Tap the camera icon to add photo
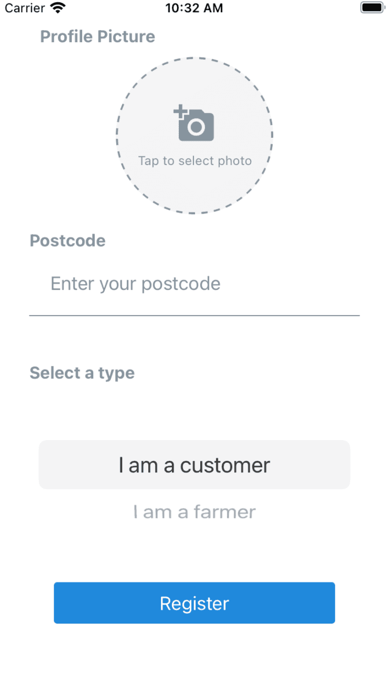 (195, 124)
